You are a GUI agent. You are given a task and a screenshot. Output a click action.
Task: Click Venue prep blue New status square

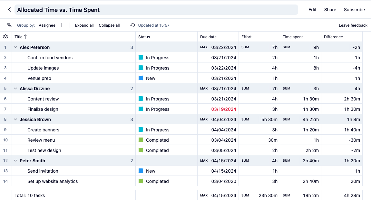pos(141,78)
